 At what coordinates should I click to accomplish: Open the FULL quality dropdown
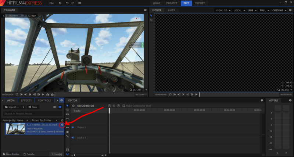pyautogui.click(x=264, y=11)
